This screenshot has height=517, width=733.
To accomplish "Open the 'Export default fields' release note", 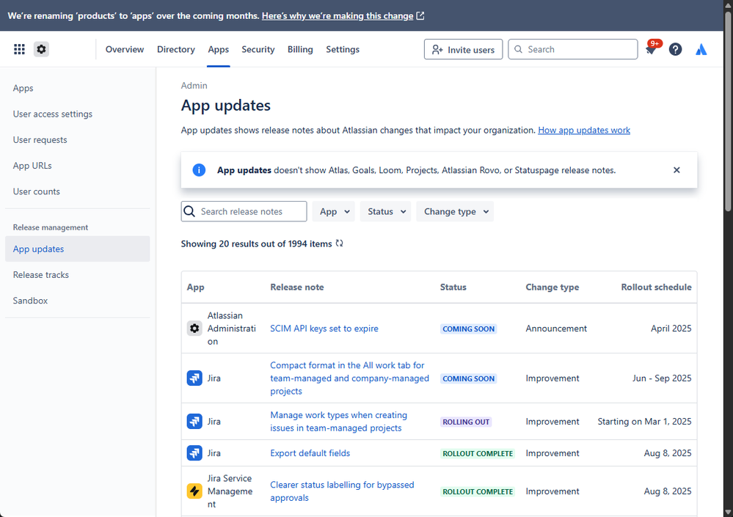I will [310, 453].
